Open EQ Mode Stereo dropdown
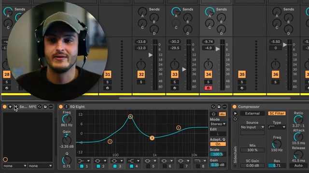The height and width of the screenshot is (173, 309). click(218, 124)
